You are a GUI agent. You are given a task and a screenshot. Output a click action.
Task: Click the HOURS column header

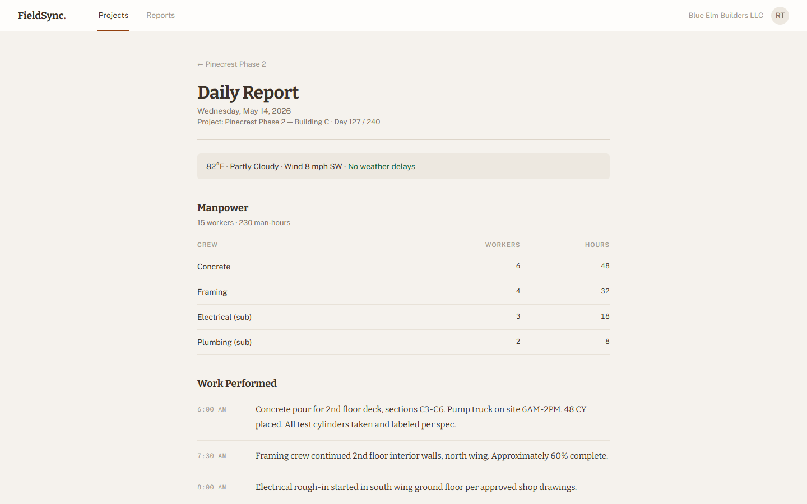pos(597,245)
